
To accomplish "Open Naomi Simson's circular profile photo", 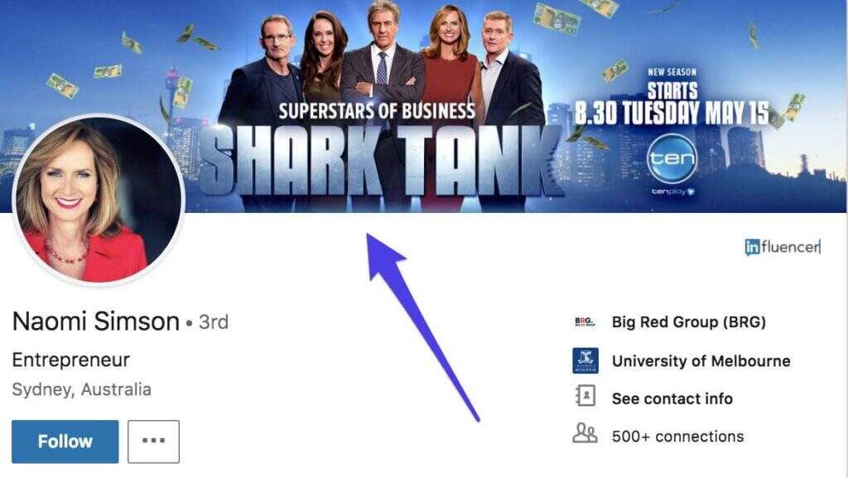I will (99, 199).
